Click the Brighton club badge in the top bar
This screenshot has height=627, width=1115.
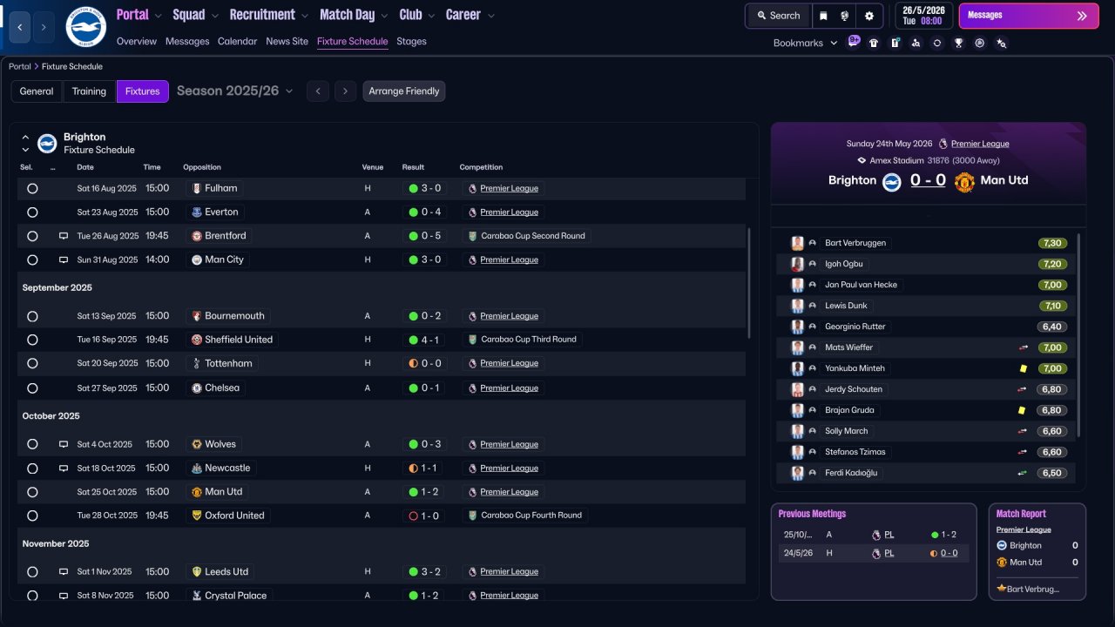coord(85,27)
